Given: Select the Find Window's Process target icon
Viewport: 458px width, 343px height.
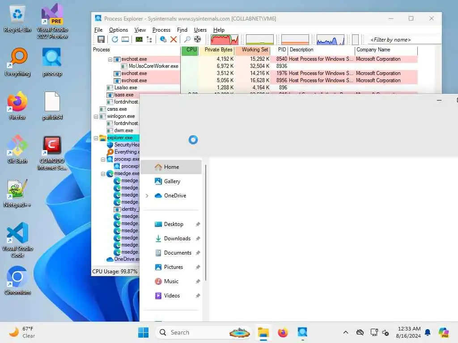Looking at the screenshot, I should (x=197, y=39).
